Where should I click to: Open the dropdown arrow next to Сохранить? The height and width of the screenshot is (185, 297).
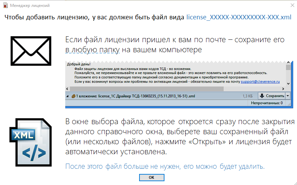pos(288,96)
